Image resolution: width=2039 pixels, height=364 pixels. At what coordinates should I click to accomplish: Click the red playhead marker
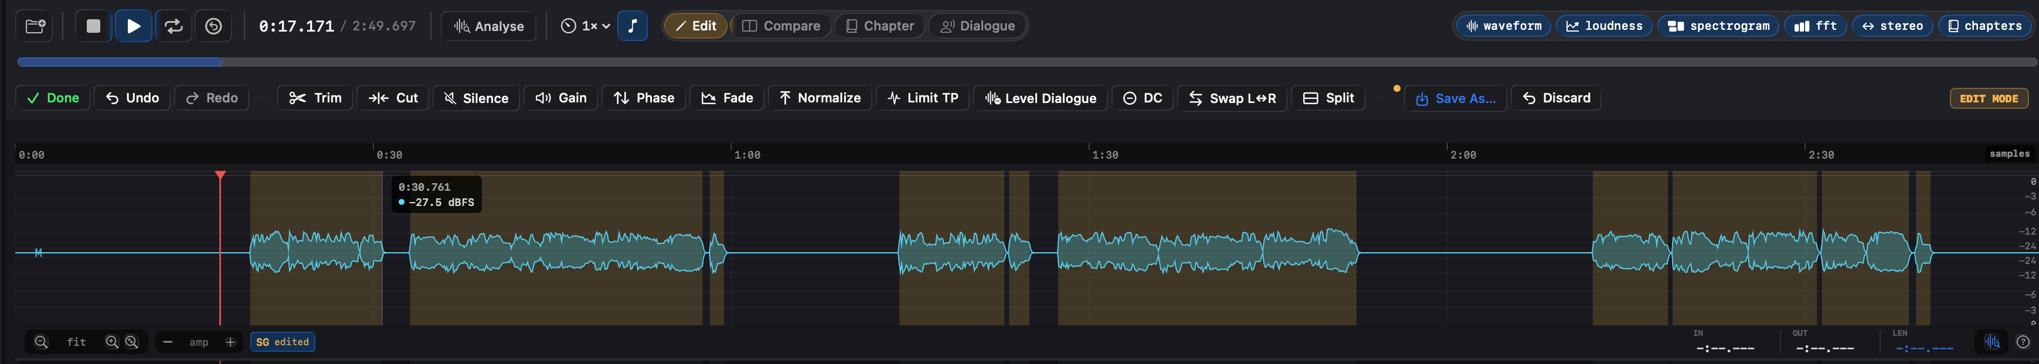pos(220,176)
